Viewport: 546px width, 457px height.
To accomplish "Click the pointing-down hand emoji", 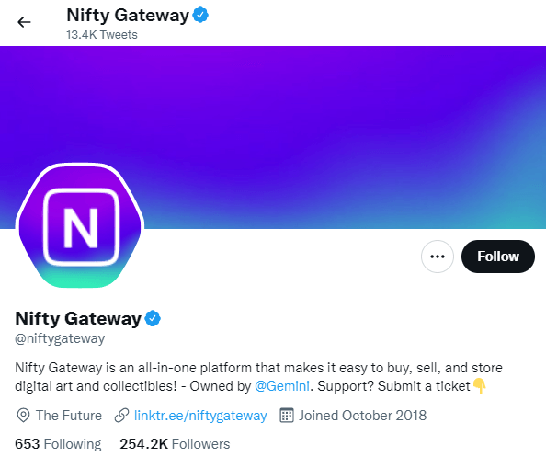I will tap(480, 386).
